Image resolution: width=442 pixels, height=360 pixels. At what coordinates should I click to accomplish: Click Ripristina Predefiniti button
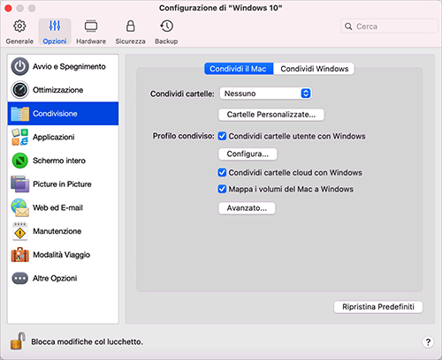(378, 307)
